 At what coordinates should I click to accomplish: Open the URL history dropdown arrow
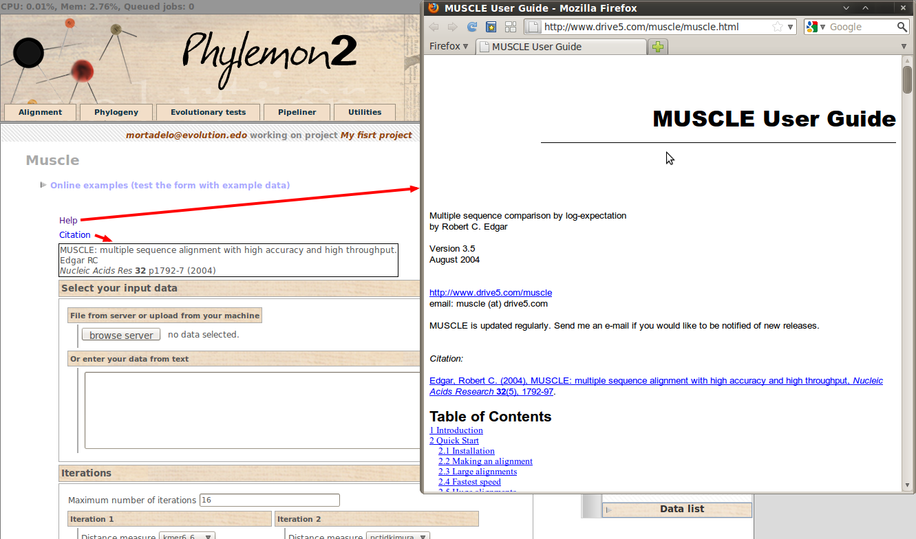pyautogui.click(x=791, y=27)
